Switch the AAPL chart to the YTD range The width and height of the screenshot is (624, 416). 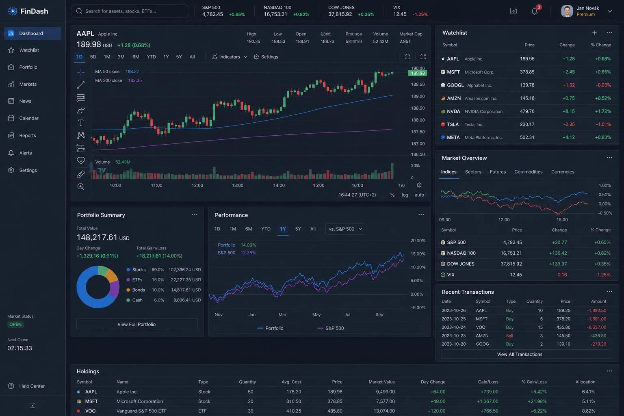(151, 57)
